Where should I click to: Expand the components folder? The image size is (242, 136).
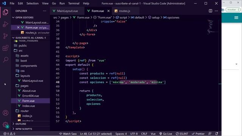[26, 66]
